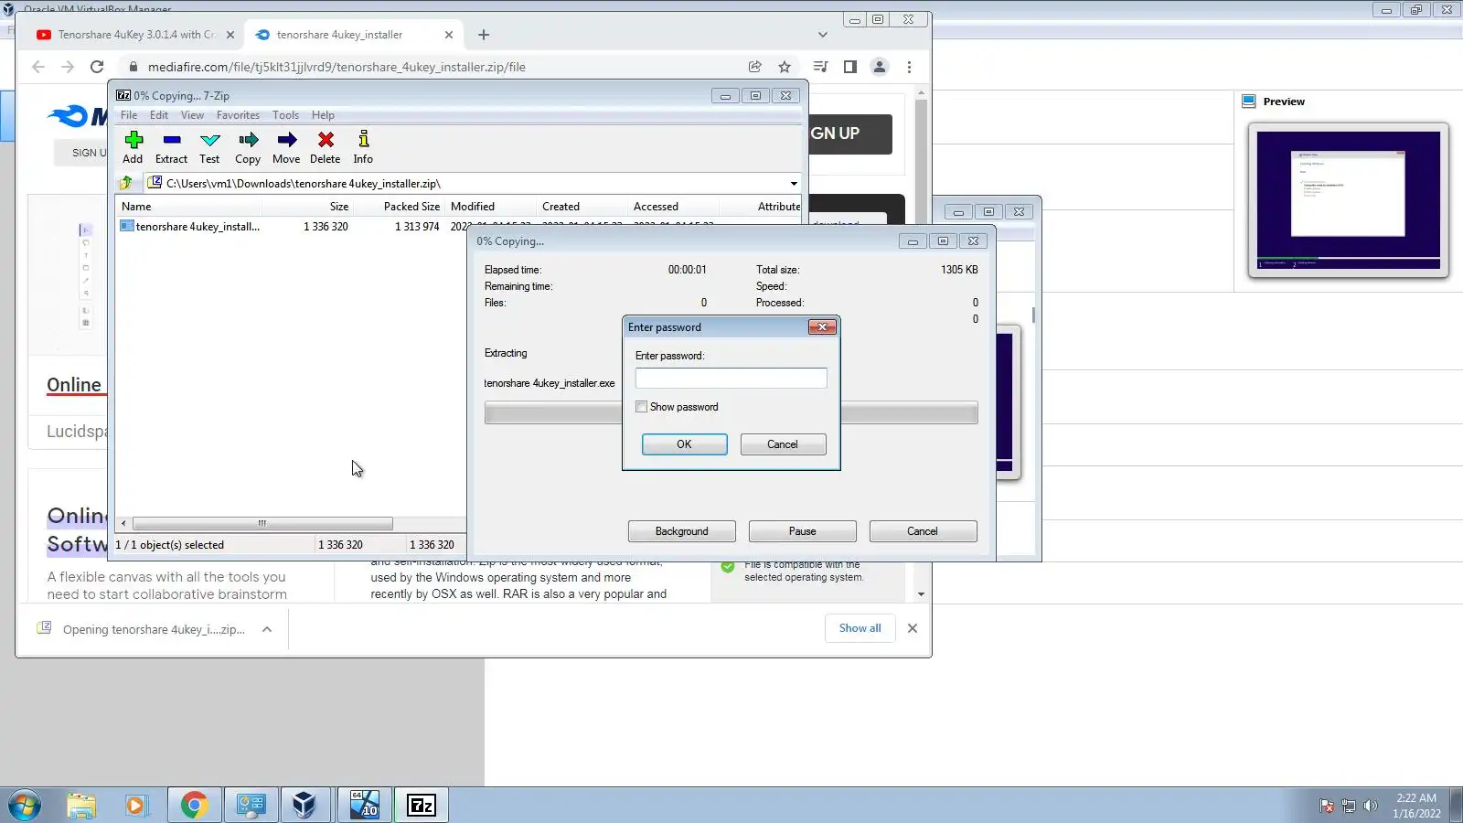
Task: Click the Move tool in 7-Zip
Action: click(x=286, y=146)
